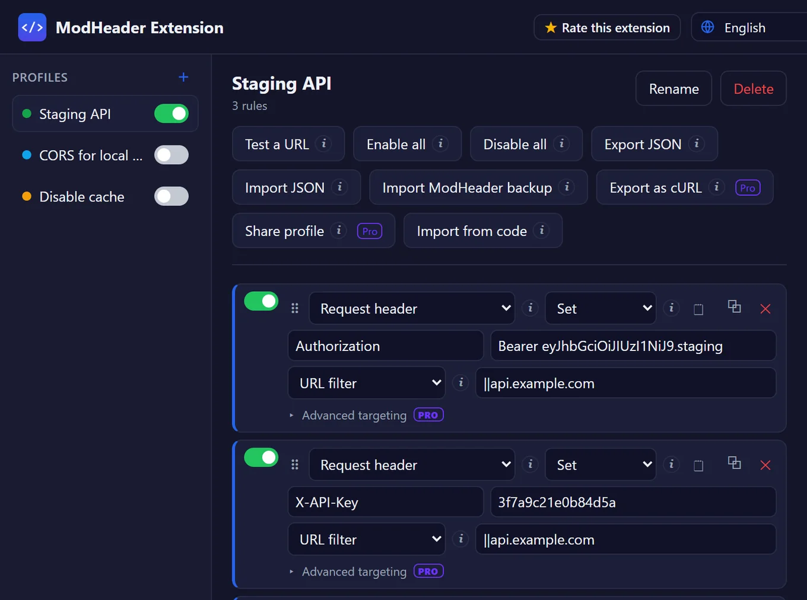Click comment icon on X-API-Key rule
Viewport: 807px width, 600px height.
[698, 465]
